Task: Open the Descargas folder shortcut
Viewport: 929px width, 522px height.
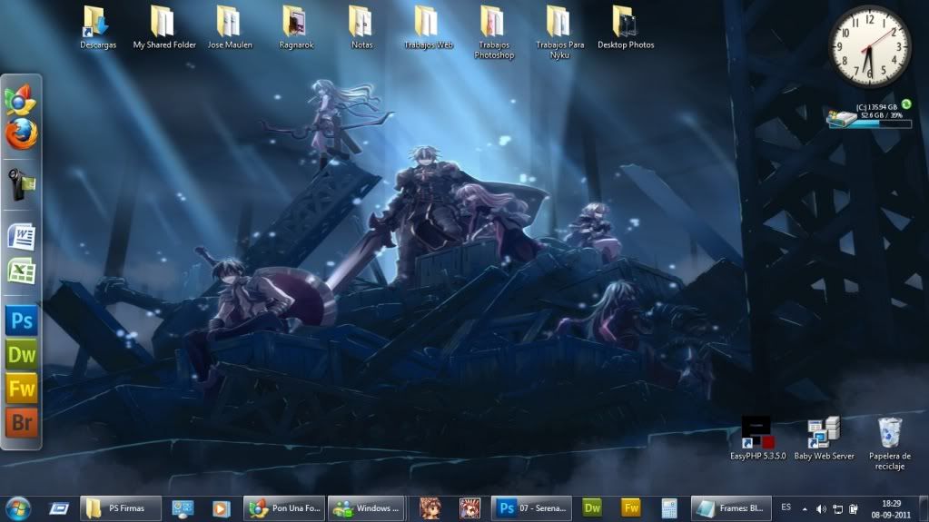Action: pos(98,27)
